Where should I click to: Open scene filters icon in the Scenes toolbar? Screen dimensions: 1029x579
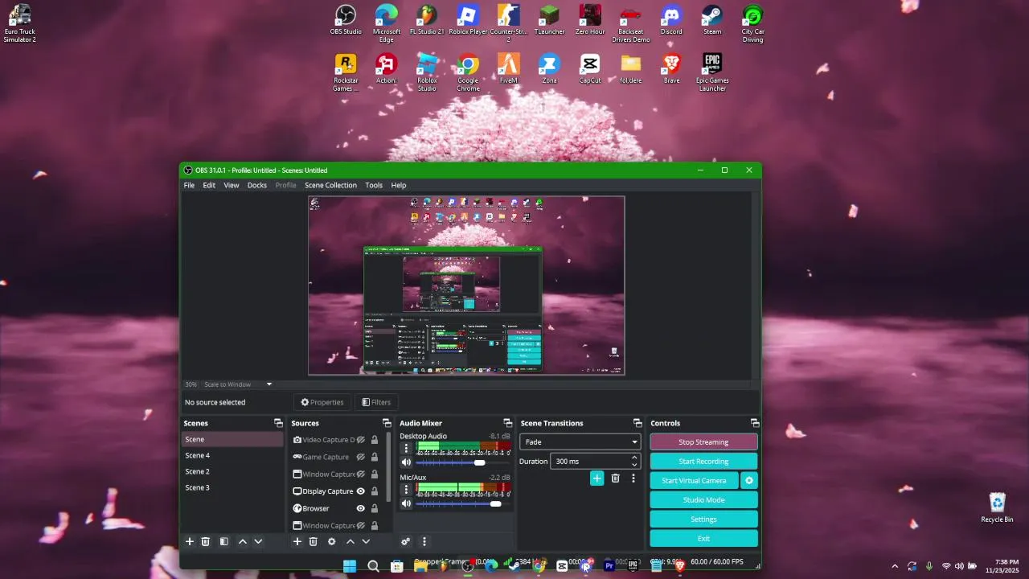coord(224,542)
